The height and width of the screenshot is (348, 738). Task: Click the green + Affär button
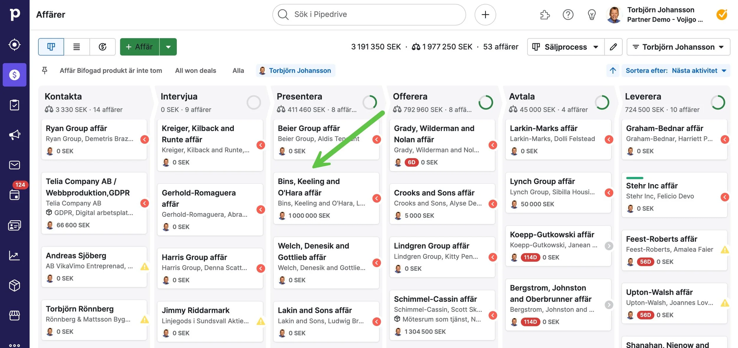[140, 47]
